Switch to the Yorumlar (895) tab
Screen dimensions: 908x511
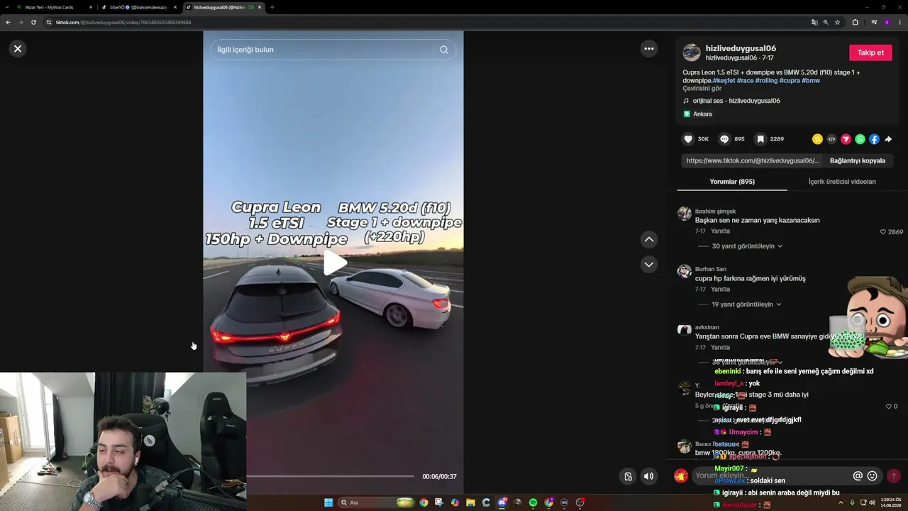[732, 182]
